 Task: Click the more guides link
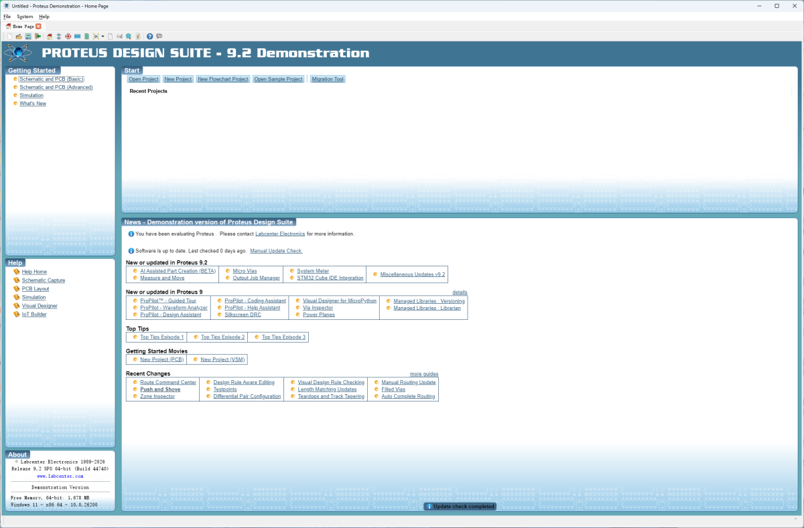pos(424,374)
